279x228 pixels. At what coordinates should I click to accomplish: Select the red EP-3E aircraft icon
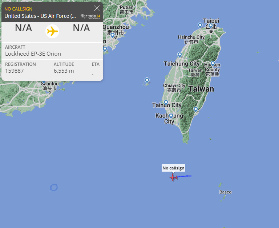click(x=173, y=177)
